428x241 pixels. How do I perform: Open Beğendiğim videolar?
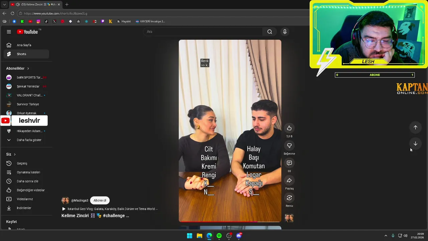(26, 190)
